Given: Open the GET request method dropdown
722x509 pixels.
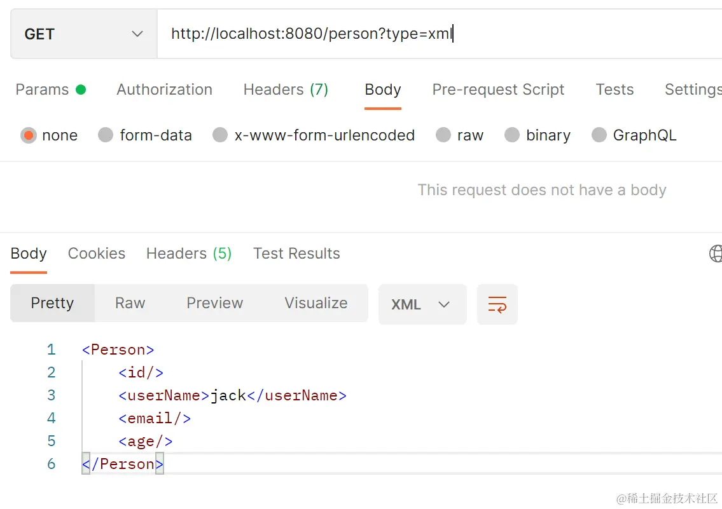Looking at the screenshot, I should 83,34.
